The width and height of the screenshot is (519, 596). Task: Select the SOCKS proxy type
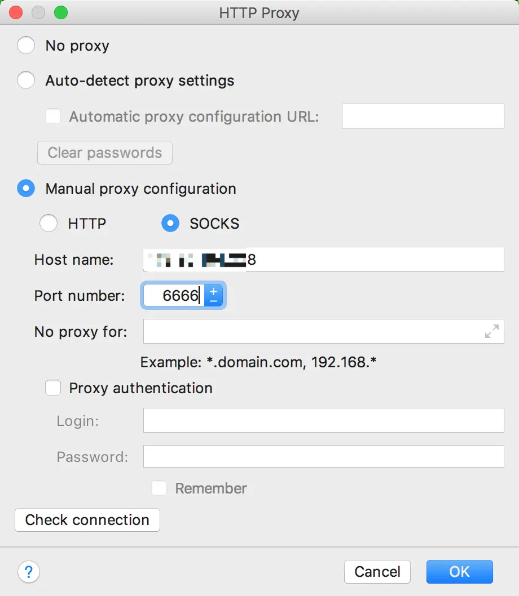coord(170,224)
